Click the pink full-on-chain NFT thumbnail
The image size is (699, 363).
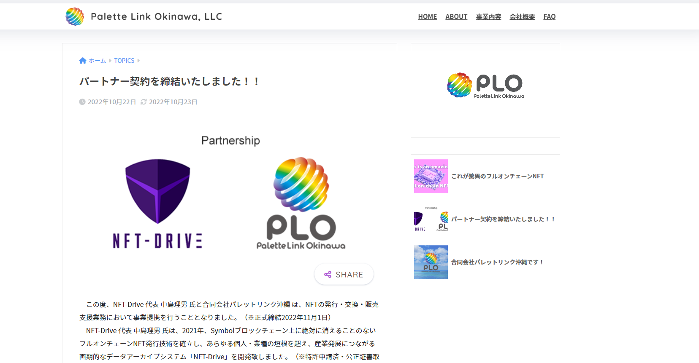[431, 176]
